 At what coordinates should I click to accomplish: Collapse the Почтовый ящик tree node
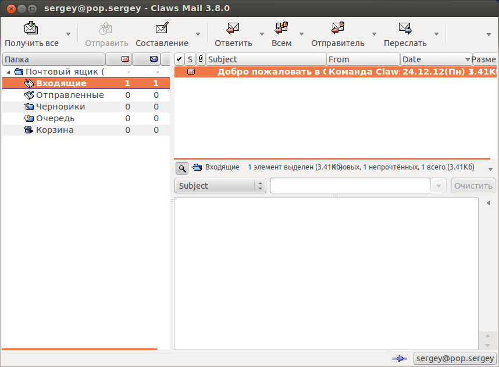coord(9,72)
